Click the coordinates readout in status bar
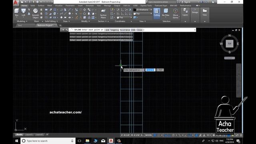256x144 pixels. point(132,135)
